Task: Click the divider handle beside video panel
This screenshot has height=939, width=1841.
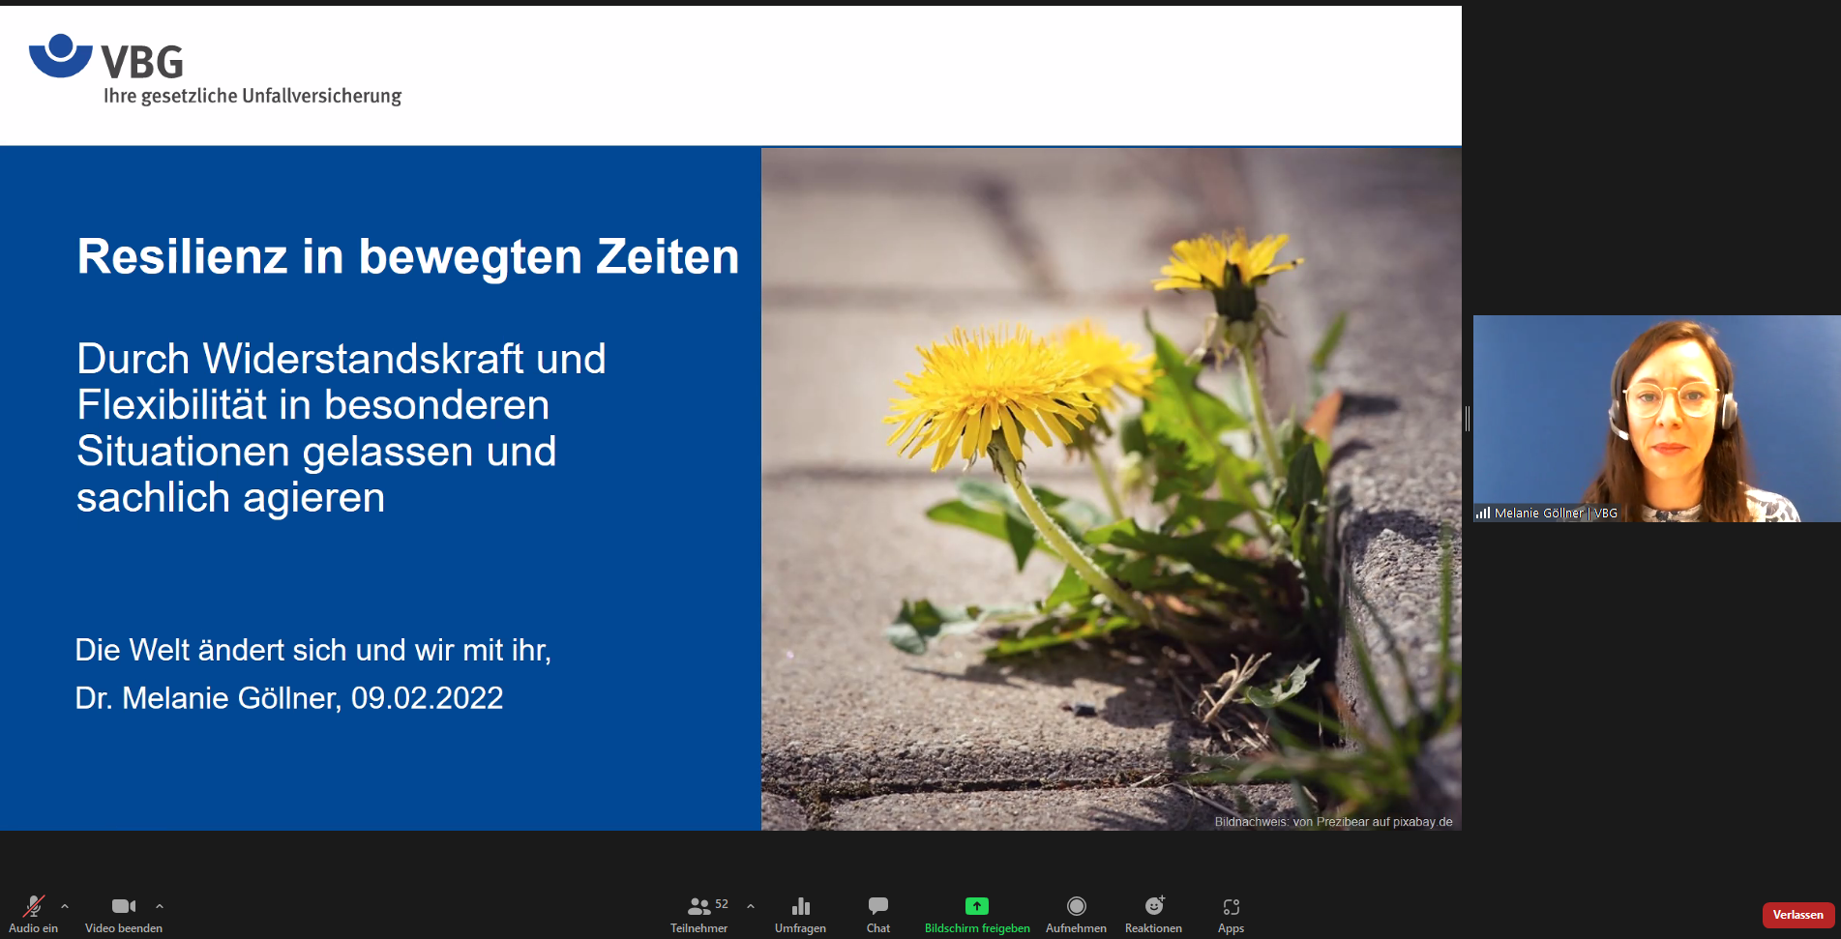Action: pos(1468,418)
